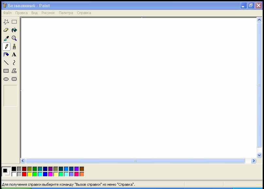Select the Ellipse shape tool
This screenshot has height=189, width=264.
[6, 79]
